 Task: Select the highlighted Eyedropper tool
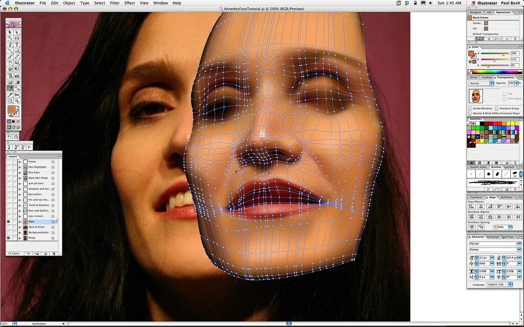coord(10,88)
